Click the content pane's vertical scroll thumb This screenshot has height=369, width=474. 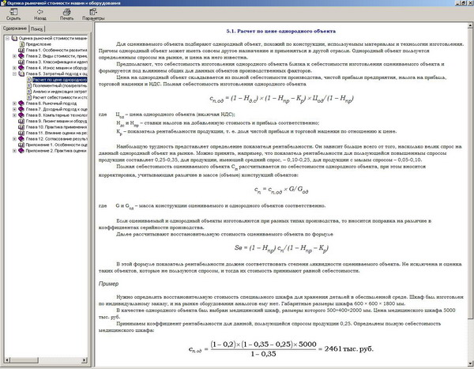tap(470, 173)
